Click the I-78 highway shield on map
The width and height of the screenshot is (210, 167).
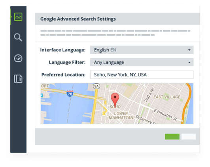point(70,94)
